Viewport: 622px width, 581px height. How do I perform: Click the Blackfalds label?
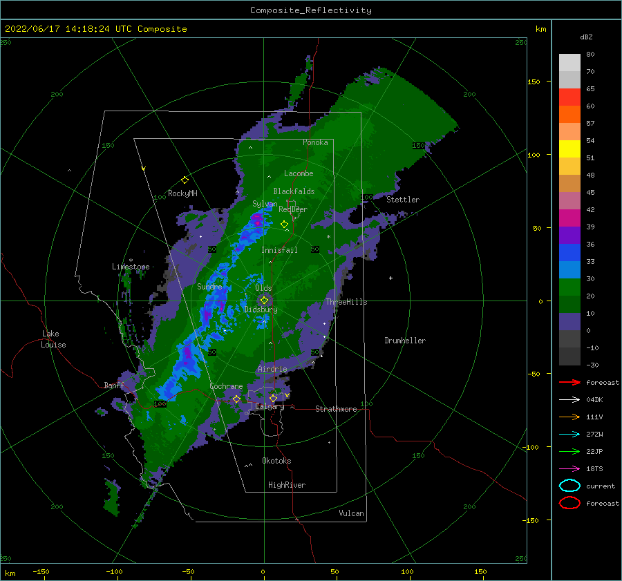pos(294,191)
